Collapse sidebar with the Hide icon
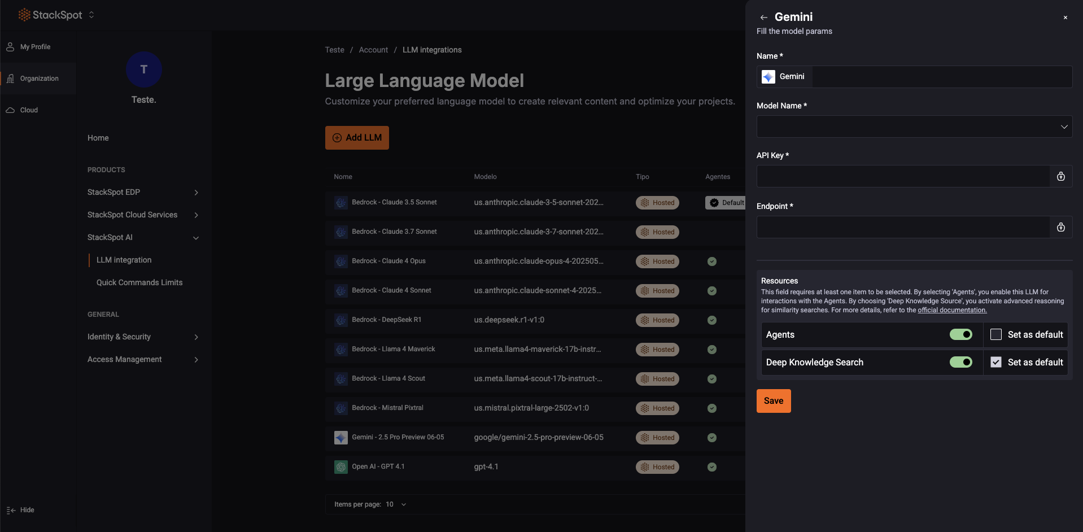This screenshot has width=1083, height=532. click(x=11, y=510)
